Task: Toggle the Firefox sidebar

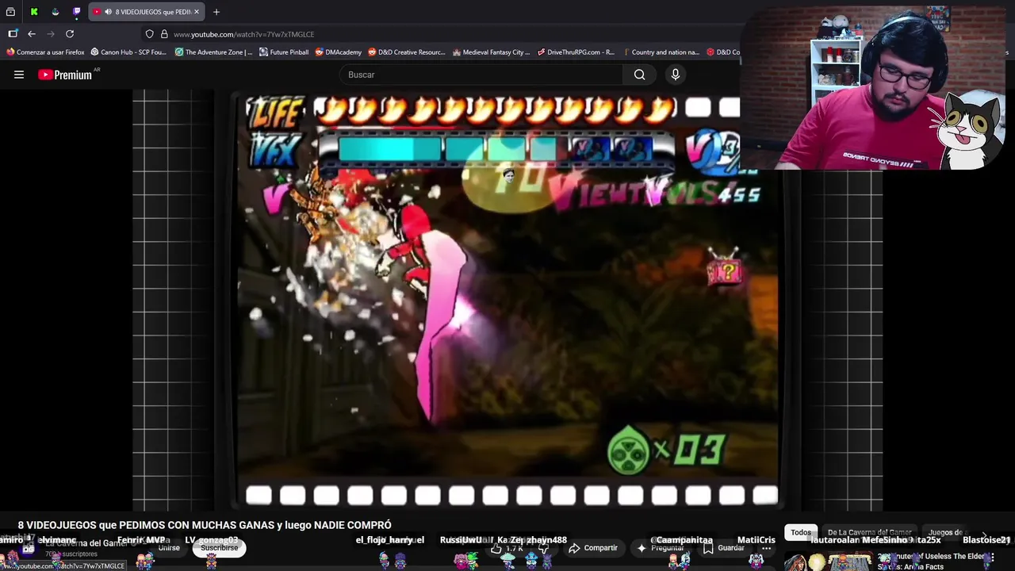Action: click(13, 34)
